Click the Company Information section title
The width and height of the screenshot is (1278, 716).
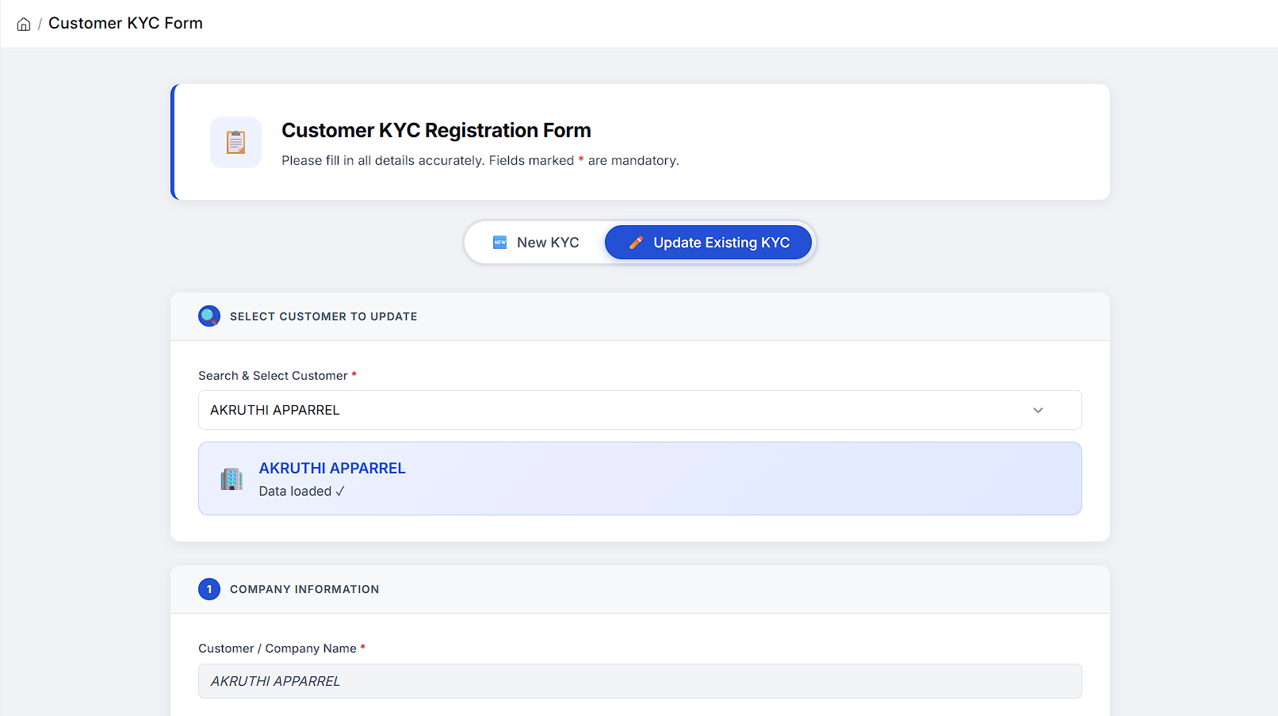click(304, 589)
